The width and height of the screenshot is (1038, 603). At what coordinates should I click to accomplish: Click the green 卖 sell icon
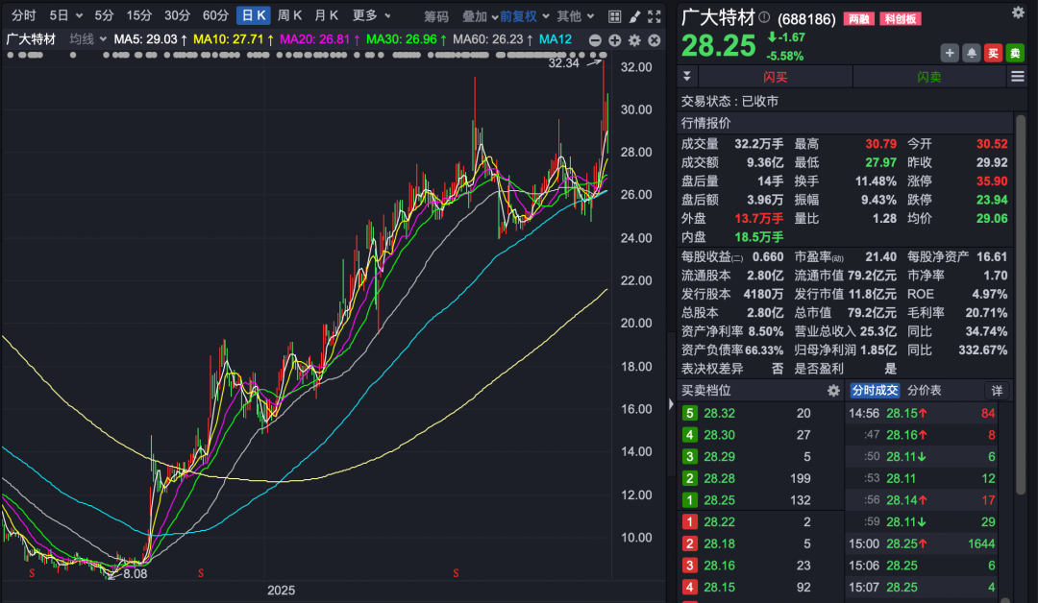(1015, 53)
